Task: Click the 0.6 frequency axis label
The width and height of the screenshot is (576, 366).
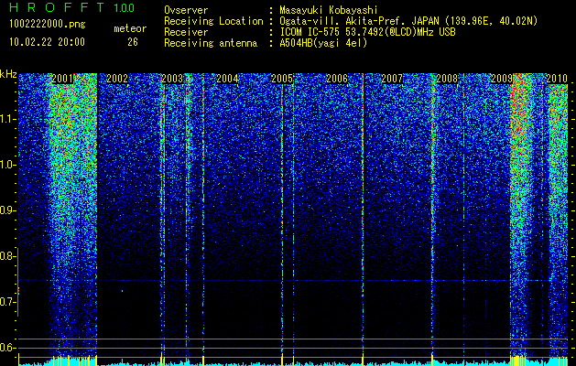Action: [5, 348]
